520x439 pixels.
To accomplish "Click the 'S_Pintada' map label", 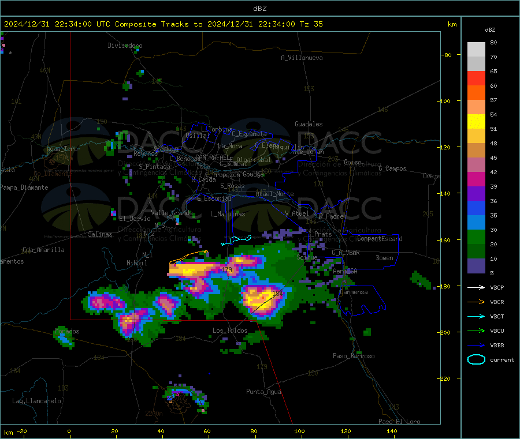I will click(x=154, y=167).
